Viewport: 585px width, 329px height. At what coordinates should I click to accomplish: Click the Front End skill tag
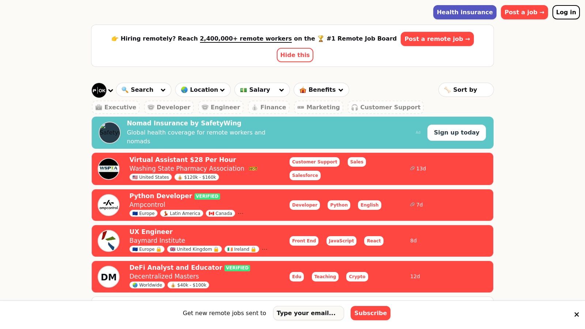pyautogui.click(x=304, y=241)
